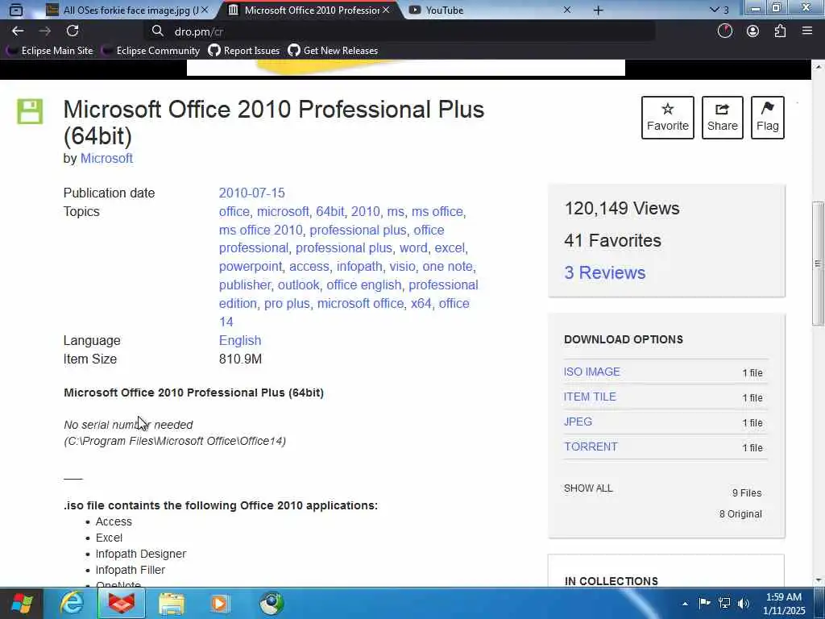
Task: Click the red browser taskbar icon
Action: click(122, 603)
